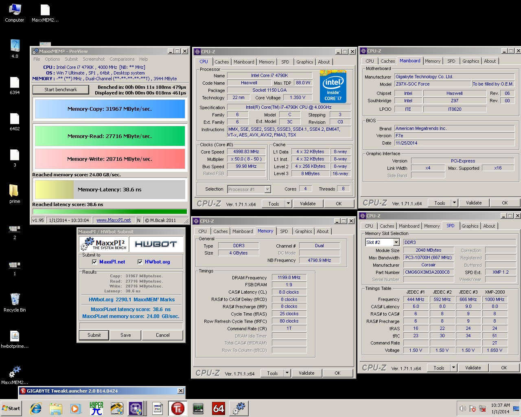Click the DRAM Frequency value 1199.8 MHz
The width and height of the screenshot is (521, 417).
[289, 277]
